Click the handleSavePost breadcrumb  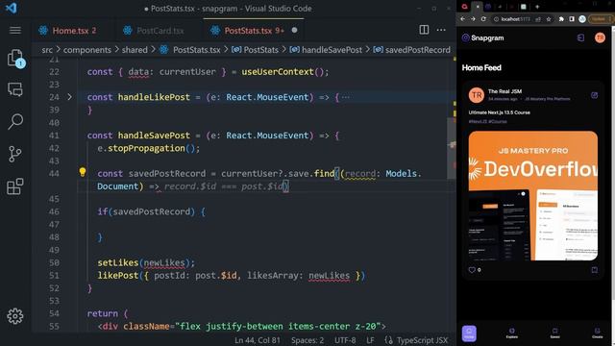coord(326,50)
